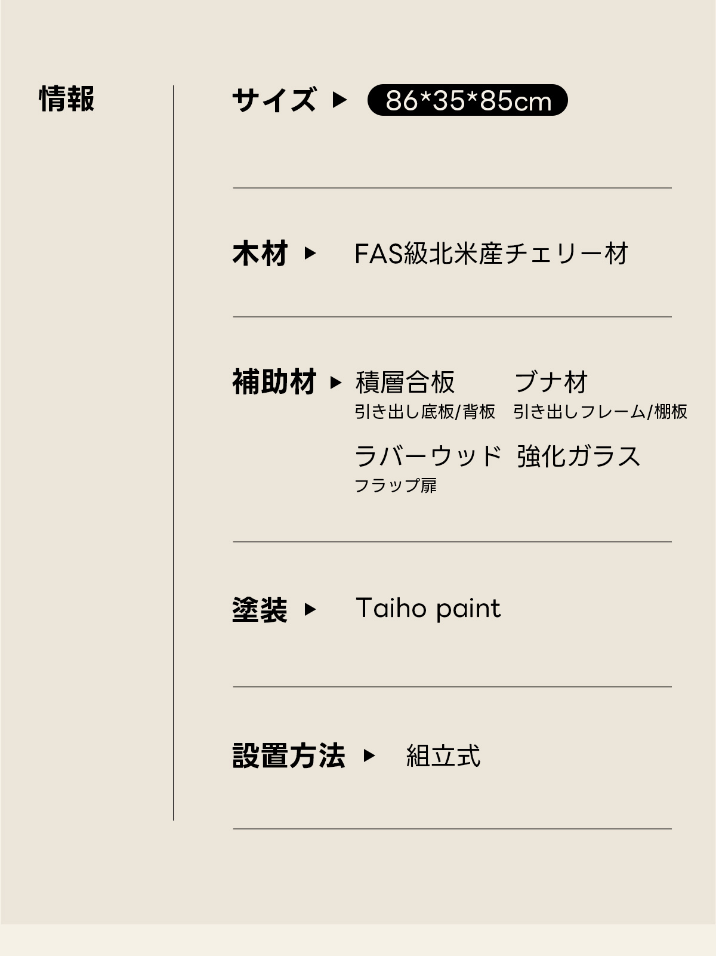Select the 引き出し底板/背板 caption
The width and height of the screenshot is (716, 956).
(425, 412)
